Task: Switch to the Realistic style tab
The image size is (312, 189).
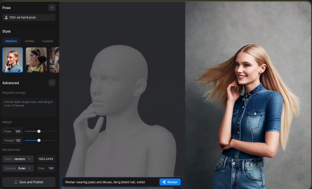Action: click(11, 41)
